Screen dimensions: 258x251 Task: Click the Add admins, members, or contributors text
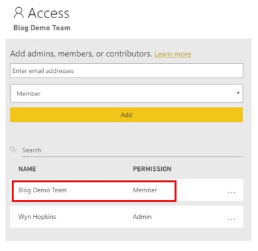(x=81, y=54)
